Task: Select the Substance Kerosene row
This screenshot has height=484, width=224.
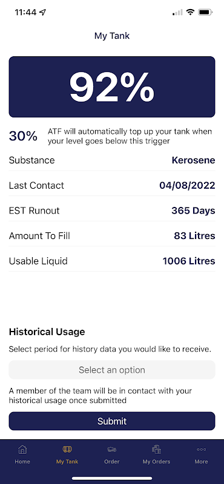Action: 112,160
